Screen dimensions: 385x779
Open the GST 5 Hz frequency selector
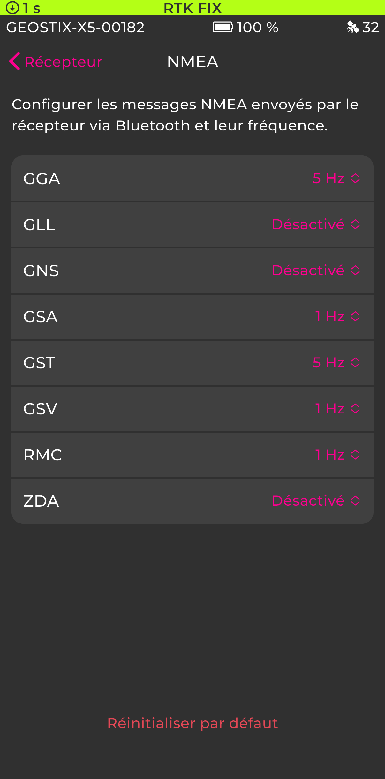coord(336,363)
